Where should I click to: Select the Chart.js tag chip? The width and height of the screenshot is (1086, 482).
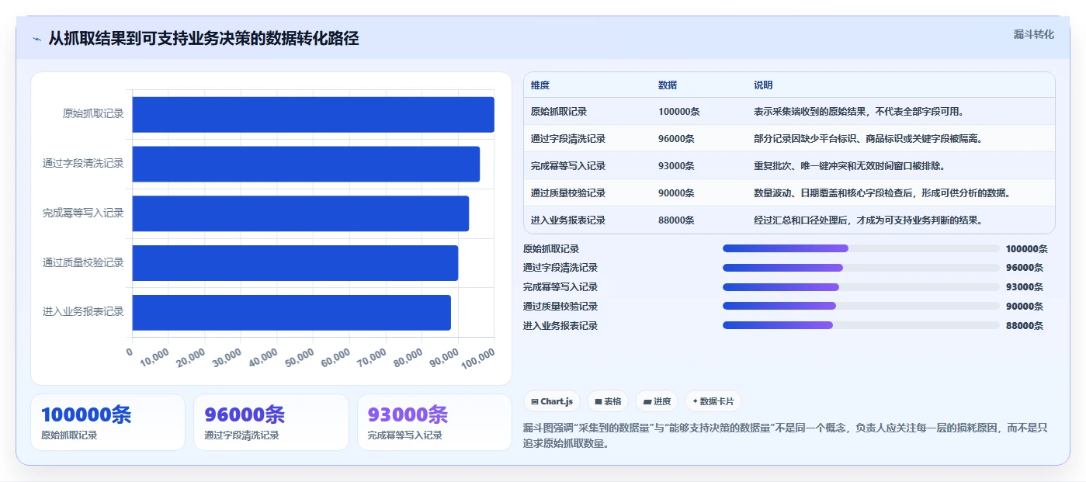click(552, 401)
